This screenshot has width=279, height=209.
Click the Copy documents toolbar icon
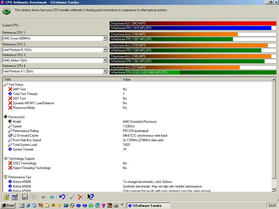(34, 197)
